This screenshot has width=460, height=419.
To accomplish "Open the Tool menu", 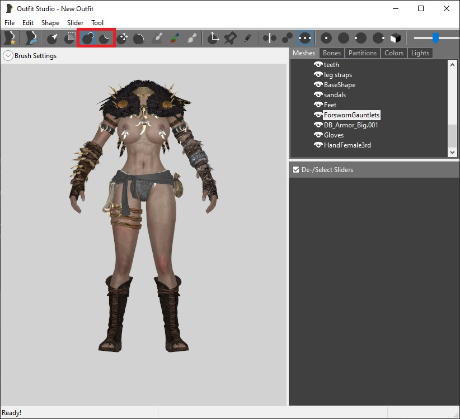I will click(x=97, y=23).
